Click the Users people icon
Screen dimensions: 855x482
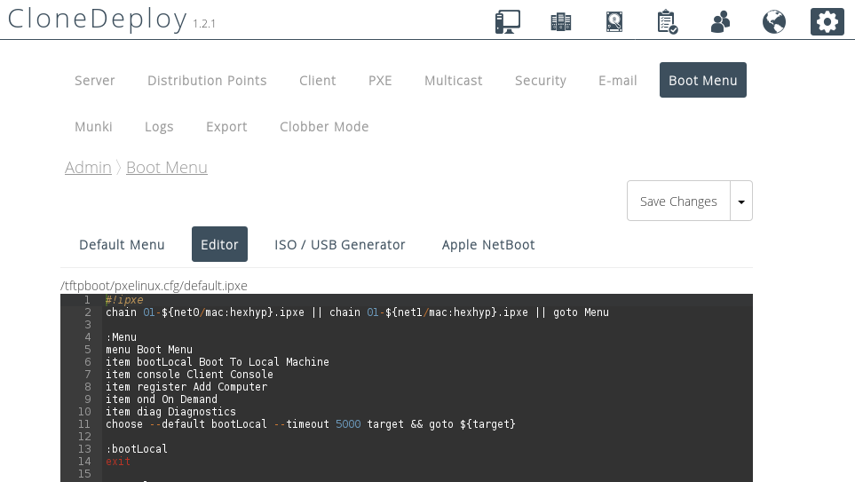(721, 21)
